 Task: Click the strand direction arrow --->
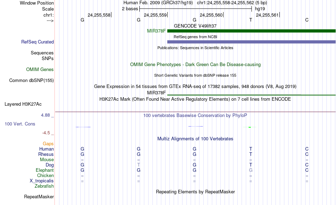[x=50, y=21]
